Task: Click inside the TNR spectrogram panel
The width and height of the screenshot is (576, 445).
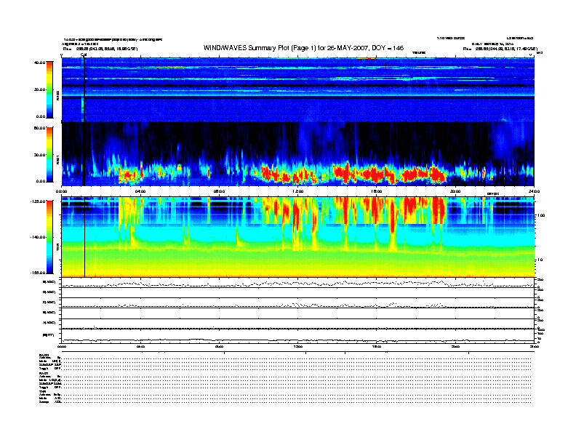Action: tap(298, 237)
